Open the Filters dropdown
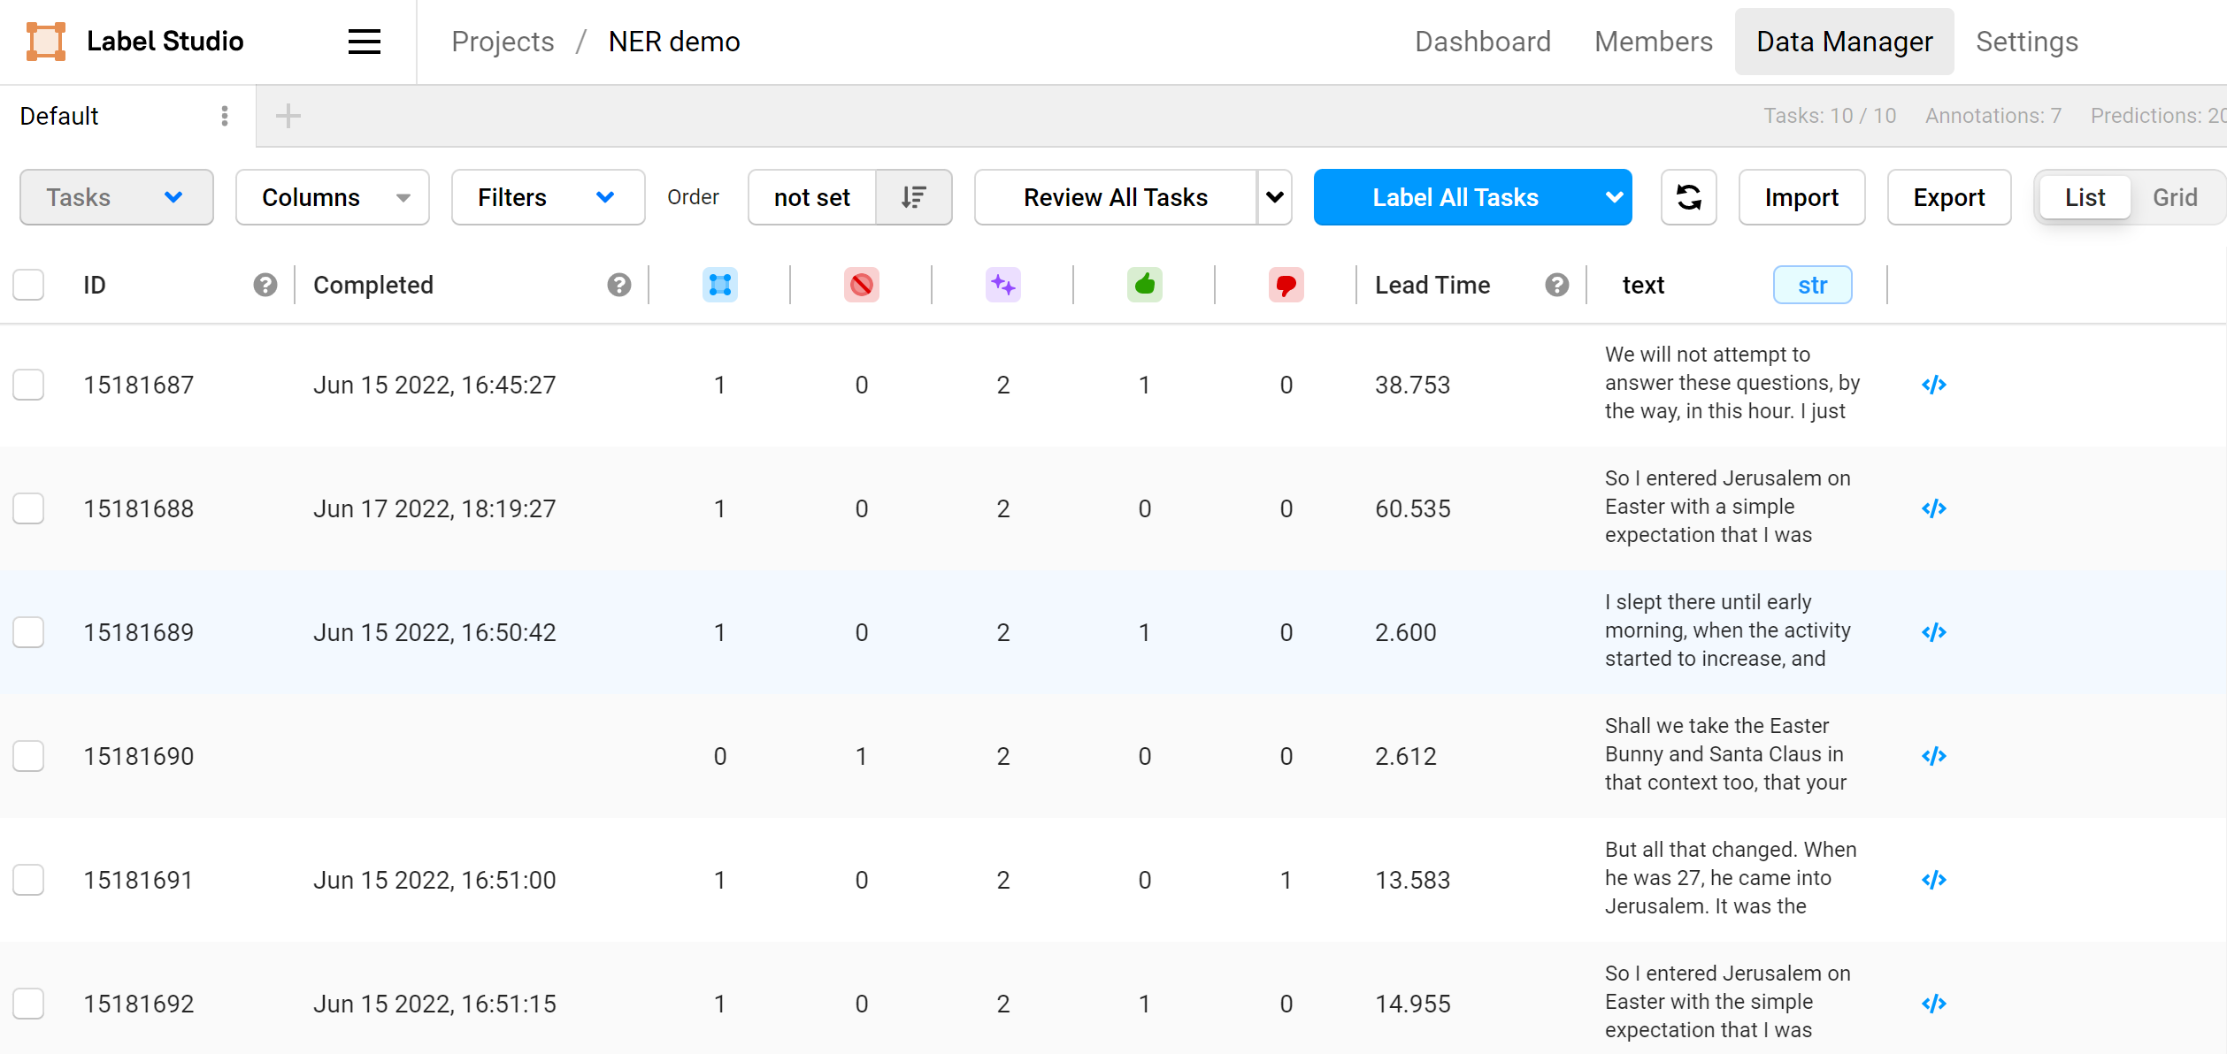The image size is (2227, 1054). [547, 197]
